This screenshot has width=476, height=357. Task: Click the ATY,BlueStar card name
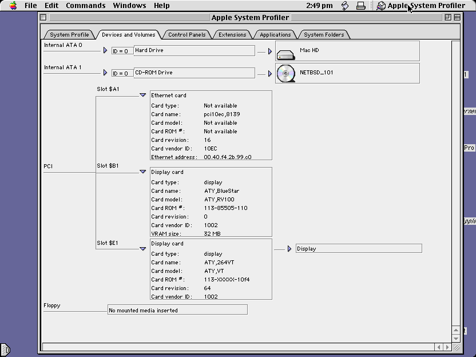pyautogui.click(x=221, y=191)
